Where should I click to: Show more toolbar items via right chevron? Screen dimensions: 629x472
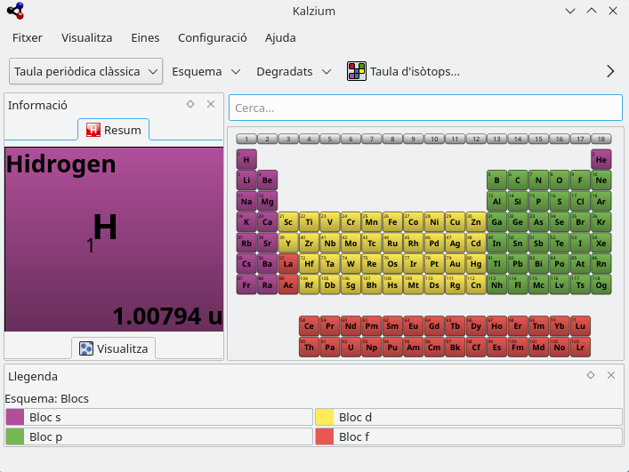point(610,71)
